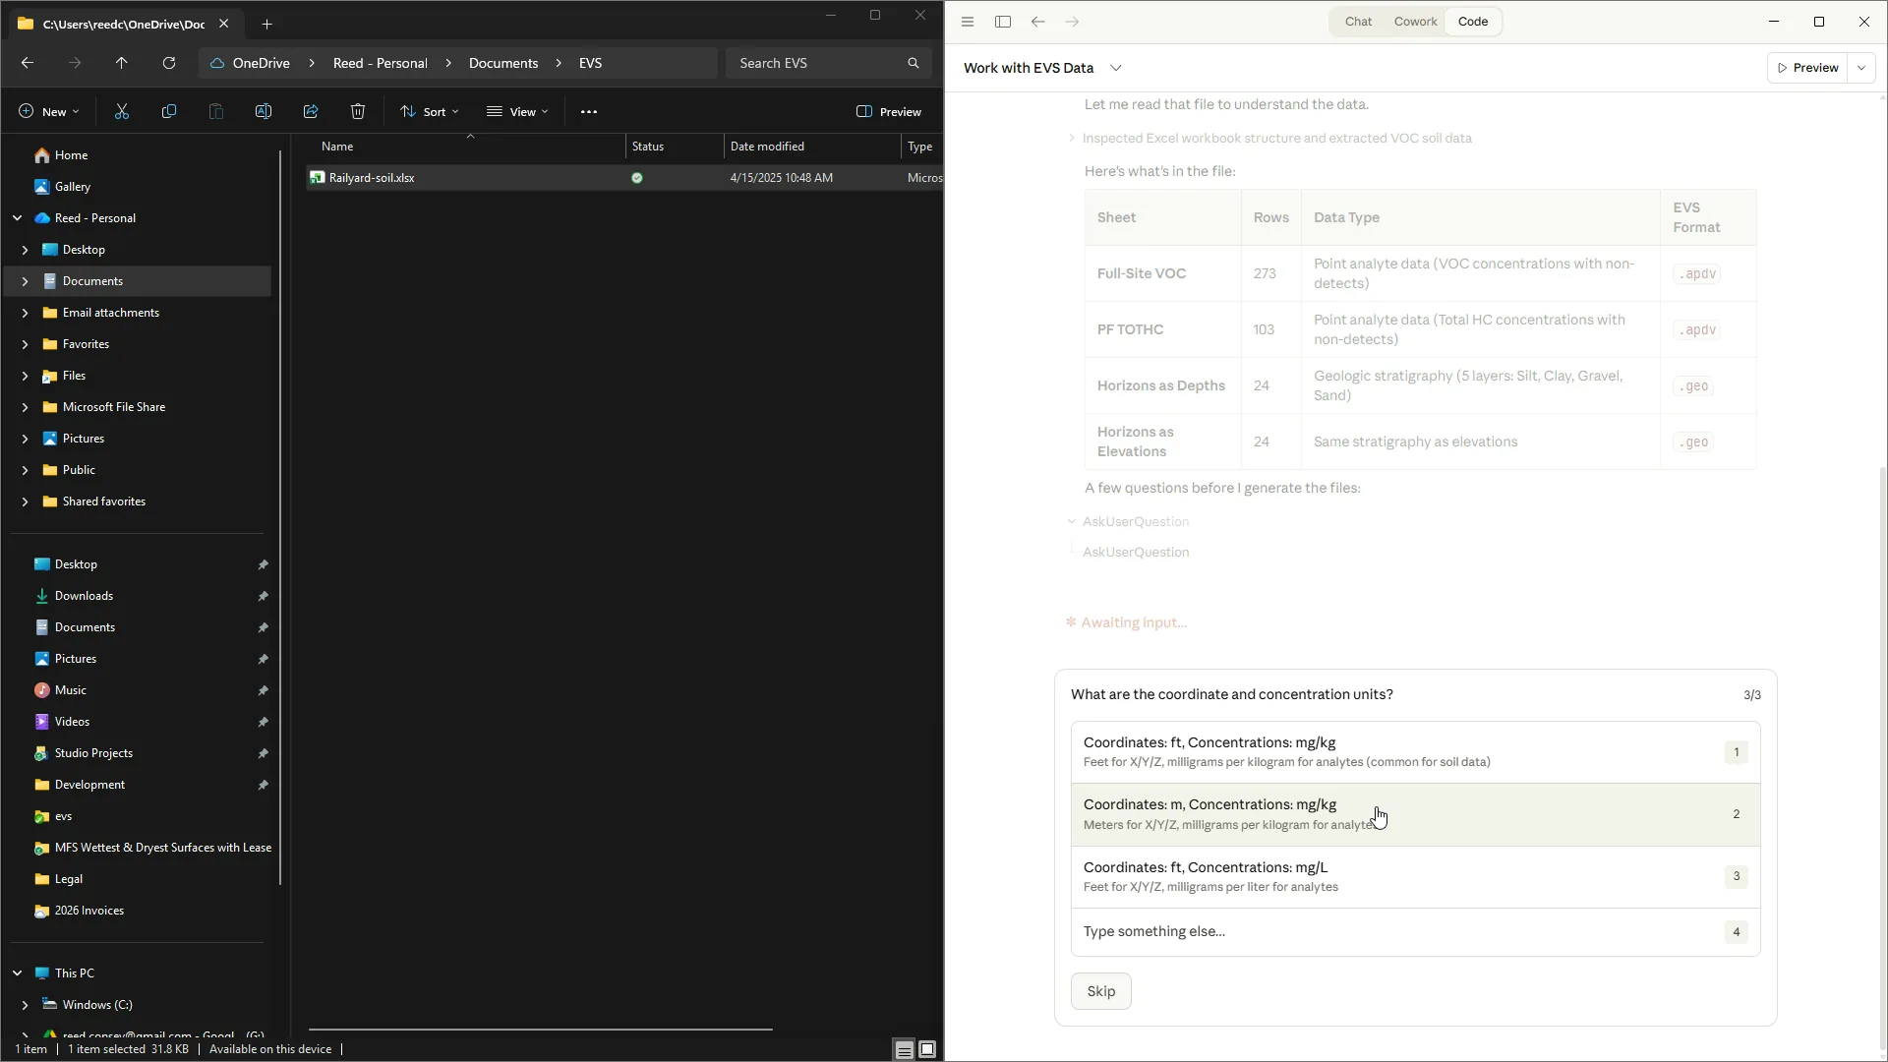Collapse the Reed - Personal tree node
1888x1062 pixels.
coord(18,218)
